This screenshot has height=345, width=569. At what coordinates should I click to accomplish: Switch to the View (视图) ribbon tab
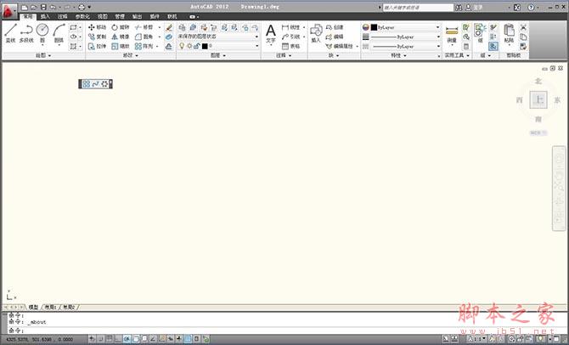click(102, 17)
